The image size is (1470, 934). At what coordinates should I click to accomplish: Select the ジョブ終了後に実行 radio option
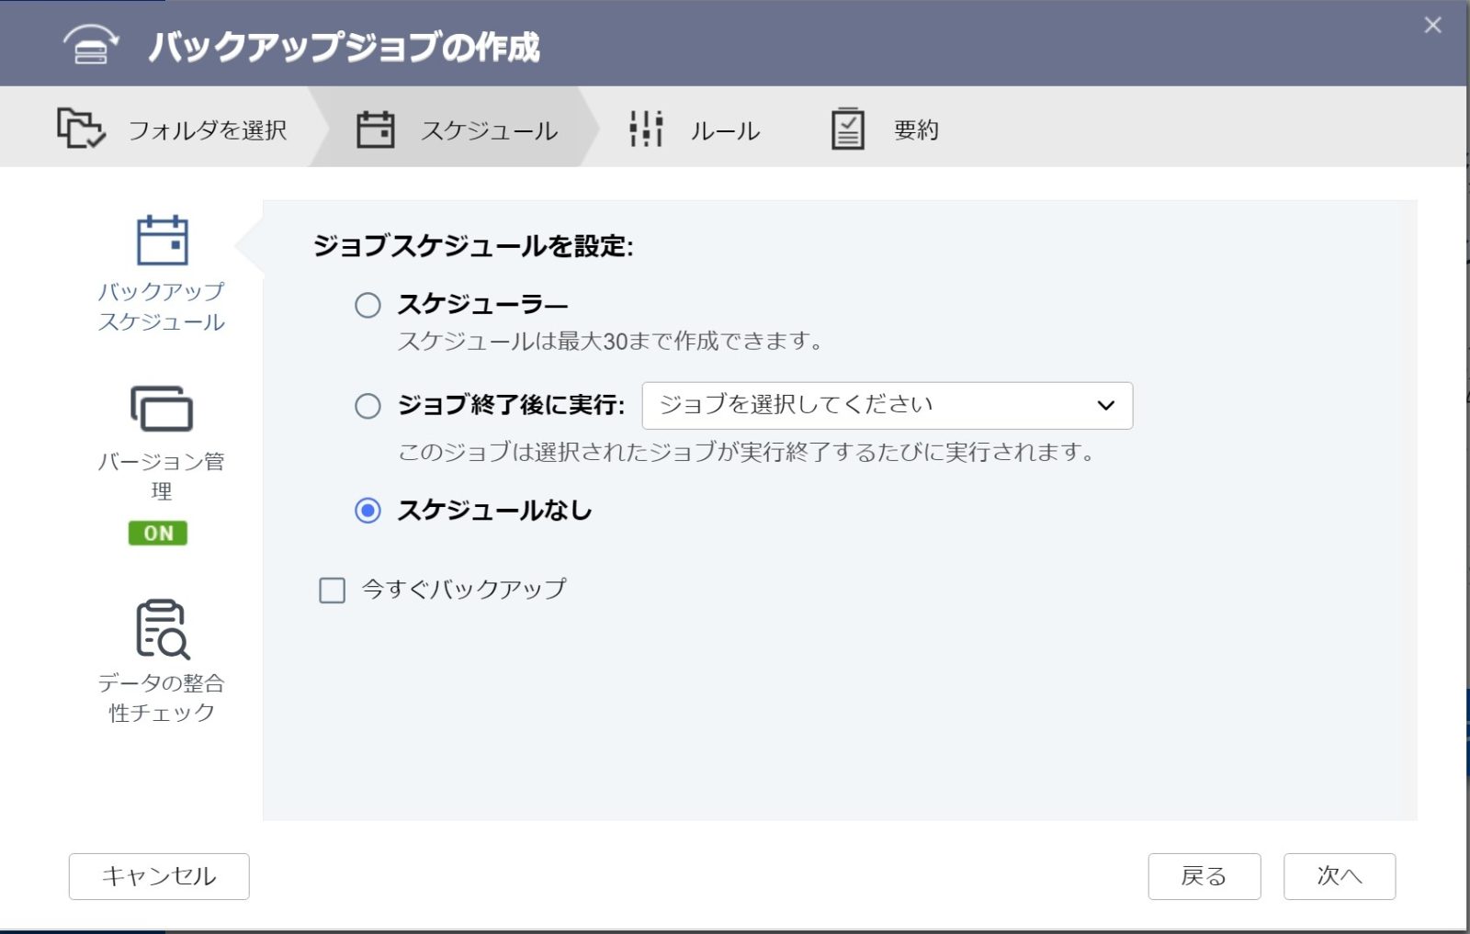[367, 406]
